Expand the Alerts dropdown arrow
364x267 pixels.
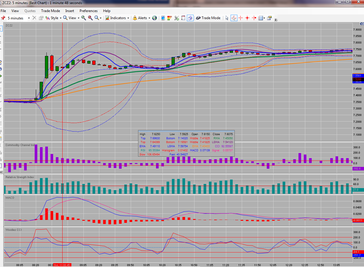149,18
